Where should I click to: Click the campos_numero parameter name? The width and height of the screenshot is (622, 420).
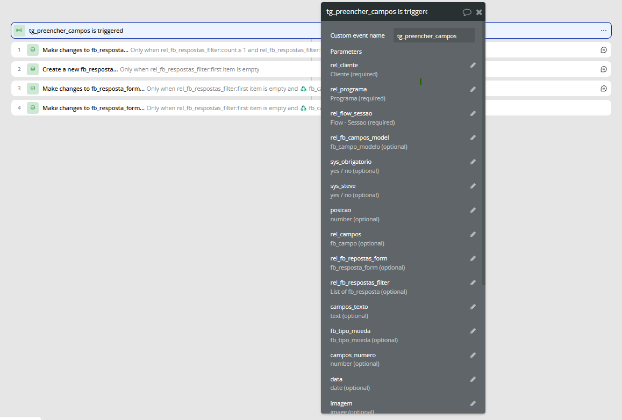click(x=353, y=355)
